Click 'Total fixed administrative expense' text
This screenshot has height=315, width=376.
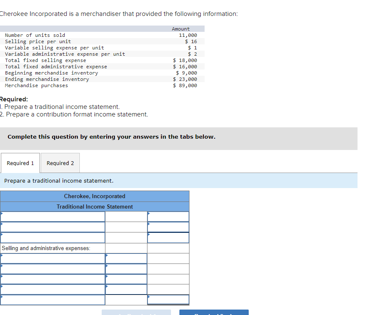(x=56, y=67)
